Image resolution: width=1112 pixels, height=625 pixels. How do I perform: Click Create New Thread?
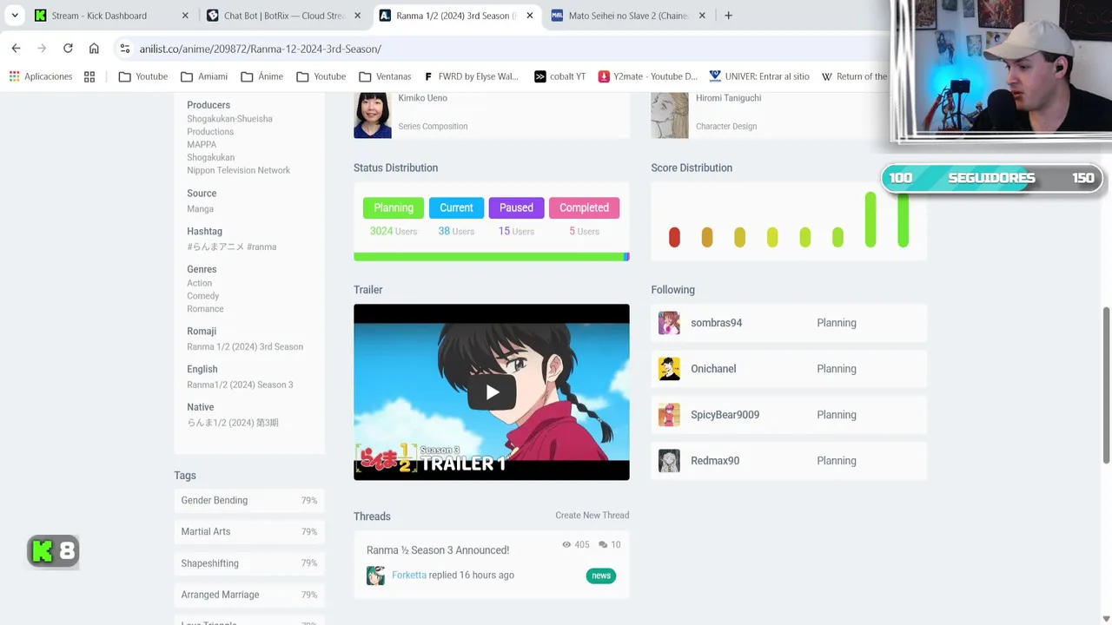592,516
